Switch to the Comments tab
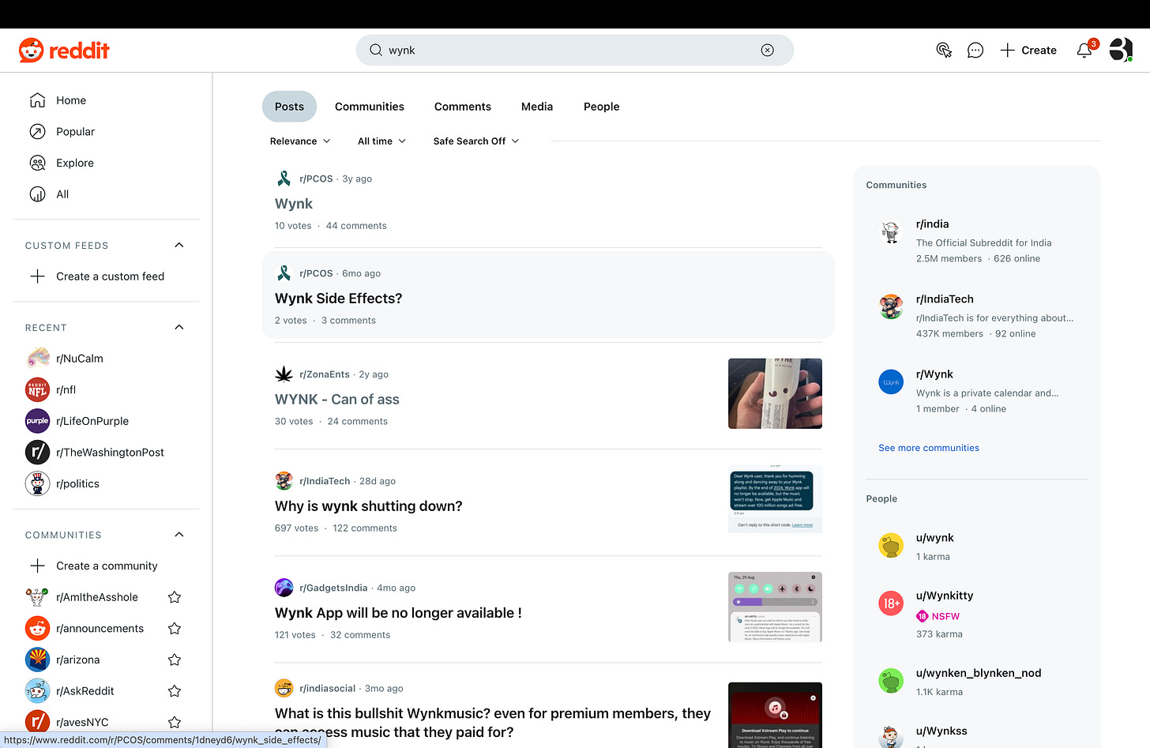 463,107
